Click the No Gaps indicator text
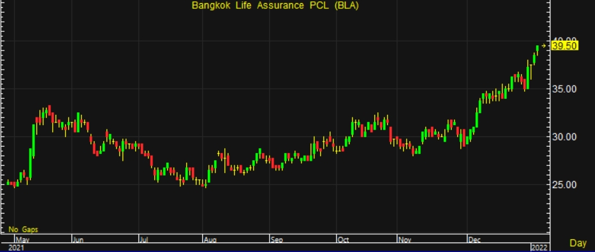The image size is (595, 252). click(23, 230)
